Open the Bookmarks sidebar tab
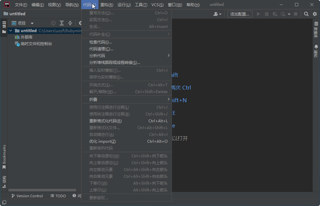Screen dimensions: 320x206 tap(4, 157)
